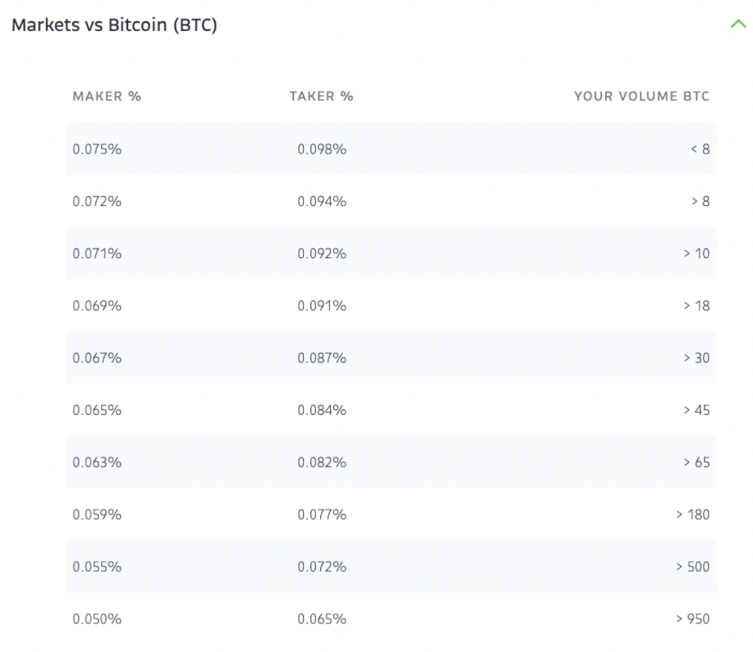Select the 0.098% taker fee cell
The height and width of the screenshot is (652, 753).
point(322,149)
